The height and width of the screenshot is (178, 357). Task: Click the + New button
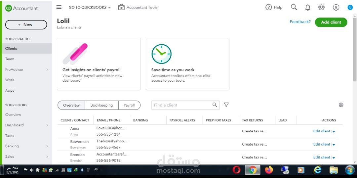tap(26, 24)
